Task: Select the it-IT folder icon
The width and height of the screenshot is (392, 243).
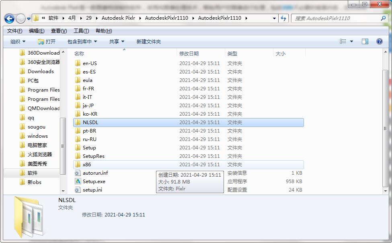Action: point(78,97)
